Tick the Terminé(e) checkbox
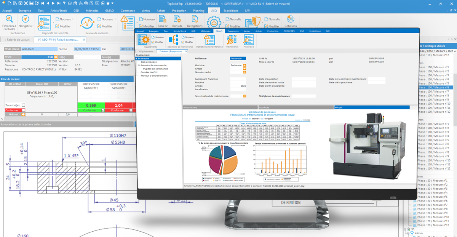The width and height of the screenshot is (457, 237). [23, 105]
